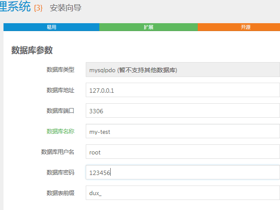Click the 安装向导 header text

pos(66,8)
